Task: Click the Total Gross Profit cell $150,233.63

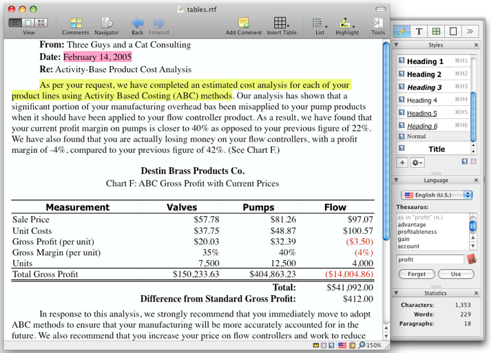Action: [196, 274]
